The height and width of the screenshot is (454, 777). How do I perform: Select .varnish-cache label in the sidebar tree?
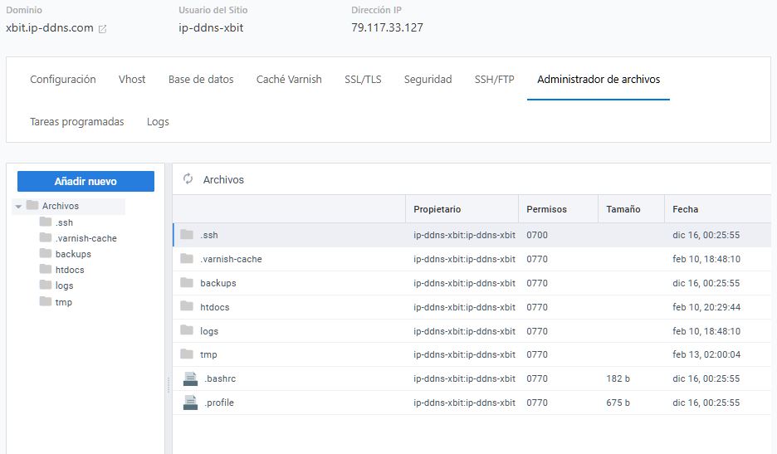tap(86, 238)
